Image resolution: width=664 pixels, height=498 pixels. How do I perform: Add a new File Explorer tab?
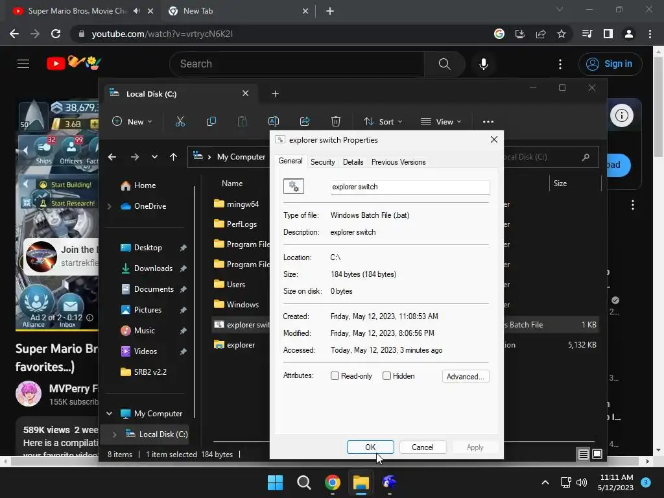(275, 93)
